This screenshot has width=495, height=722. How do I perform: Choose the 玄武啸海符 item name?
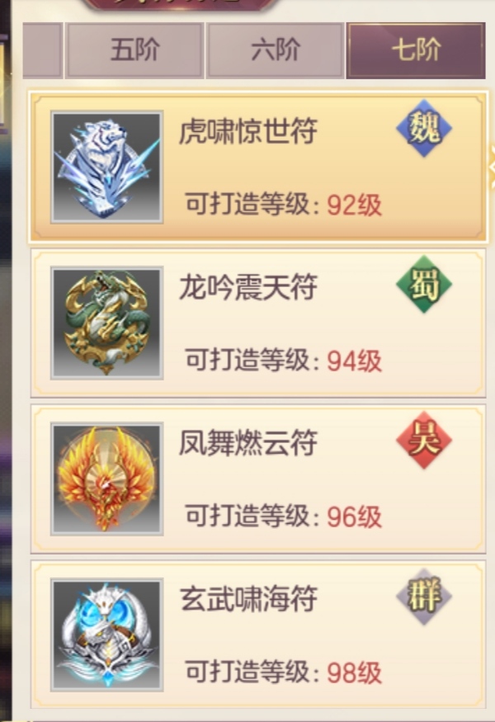[248, 599]
